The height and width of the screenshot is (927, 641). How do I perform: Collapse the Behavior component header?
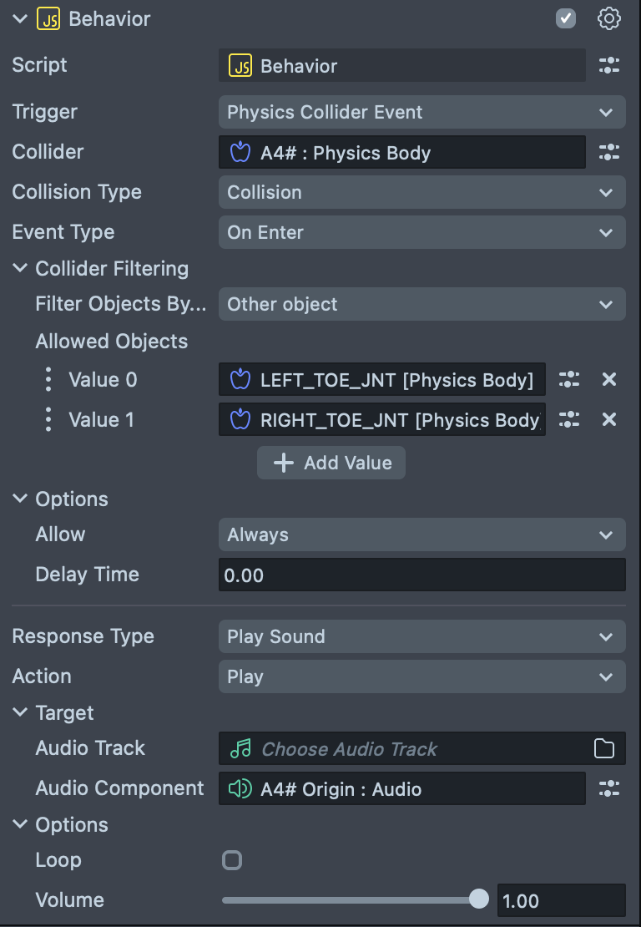click(20, 18)
